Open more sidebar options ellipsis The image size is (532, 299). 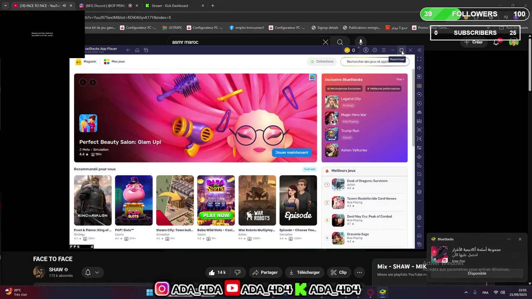click(x=419, y=201)
